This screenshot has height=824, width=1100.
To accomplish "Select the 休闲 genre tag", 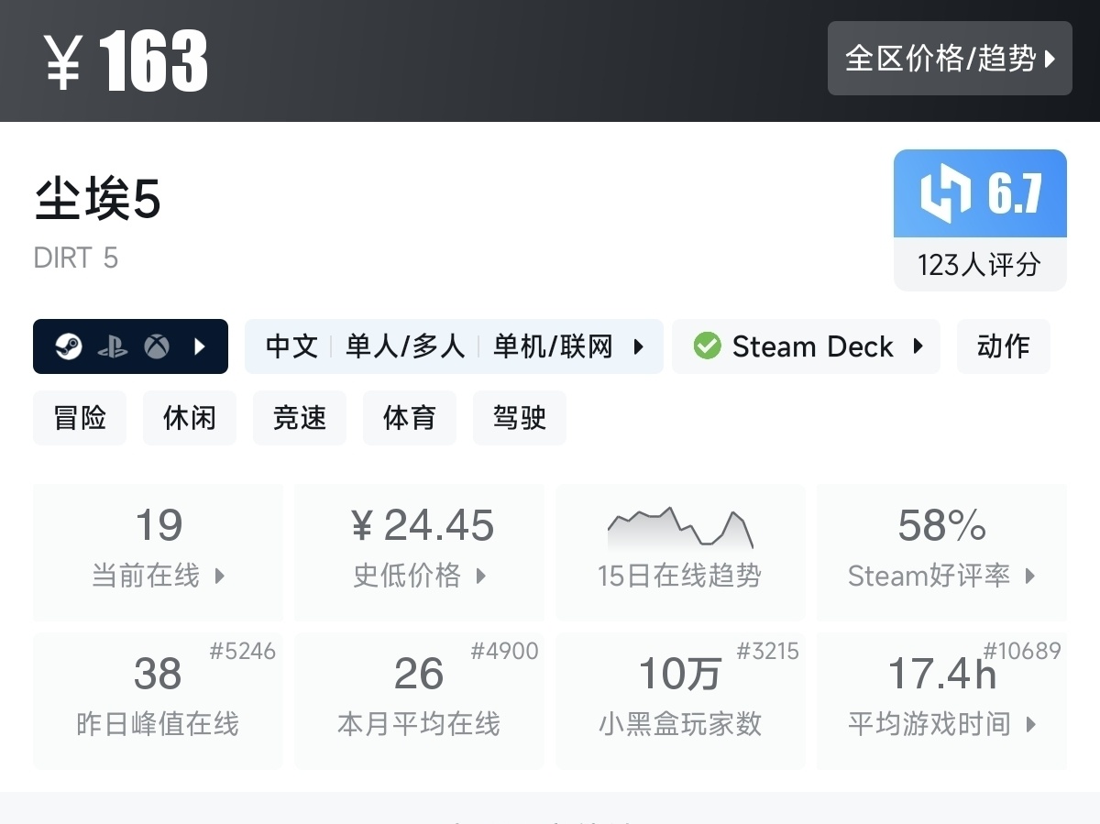I will click(190, 418).
